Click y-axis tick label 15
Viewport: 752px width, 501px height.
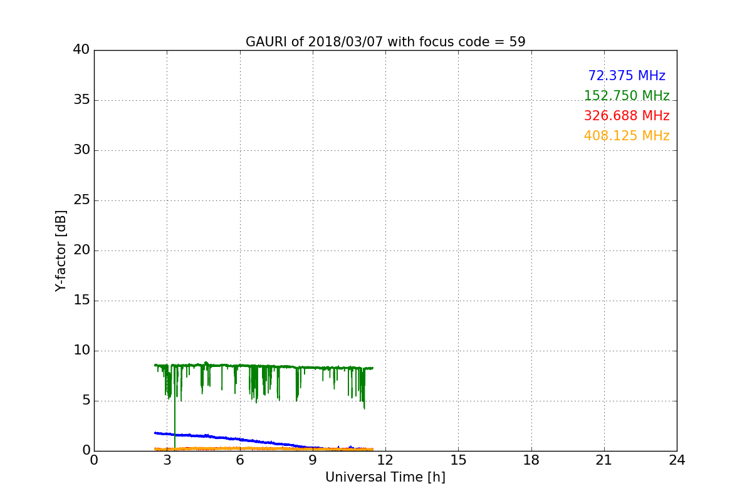81,301
